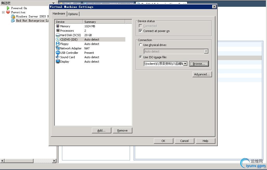Open the Auto detect physical drive dropdown

click(x=206, y=51)
